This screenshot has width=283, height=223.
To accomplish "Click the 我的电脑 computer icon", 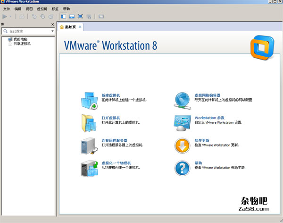I will (10, 39).
